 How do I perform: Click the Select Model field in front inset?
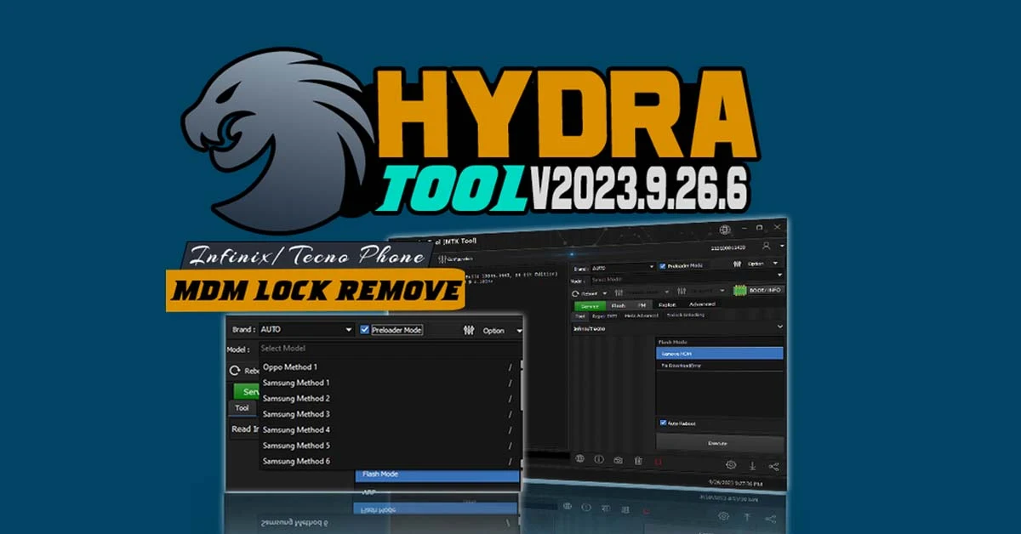click(x=390, y=349)
